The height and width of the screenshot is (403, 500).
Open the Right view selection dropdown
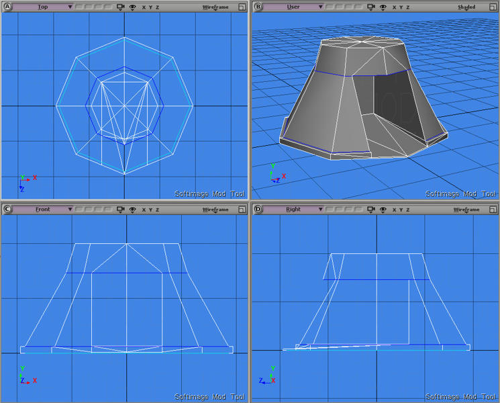coord(293,210)
